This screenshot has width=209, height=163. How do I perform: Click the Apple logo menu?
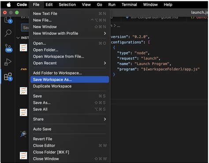[9, 5]
